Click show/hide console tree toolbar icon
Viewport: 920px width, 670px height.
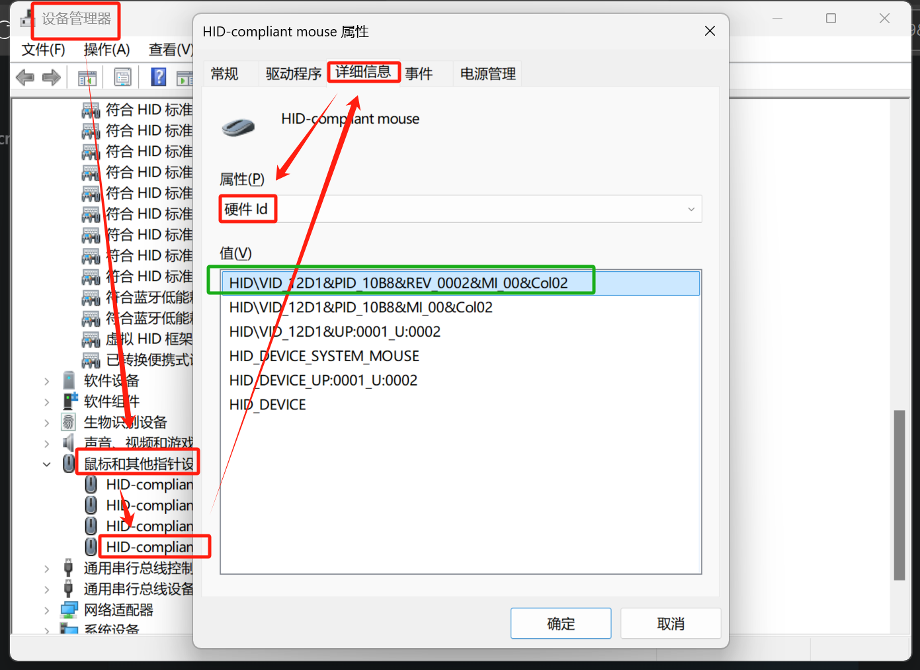(87, 78)
